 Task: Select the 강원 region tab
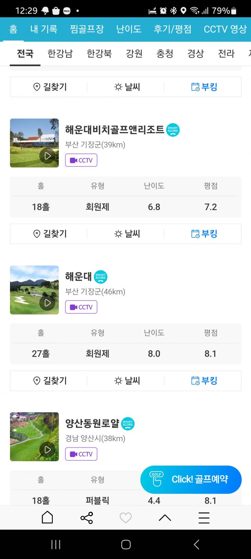(134, 53)
